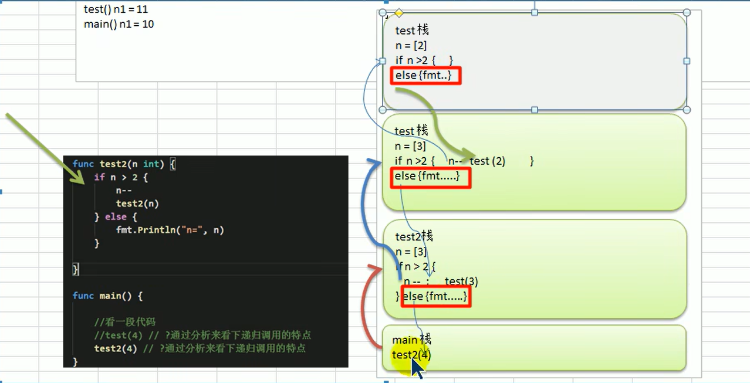Click the 'fmt.Println("n=", n)' code line

[x=170, y=230]
